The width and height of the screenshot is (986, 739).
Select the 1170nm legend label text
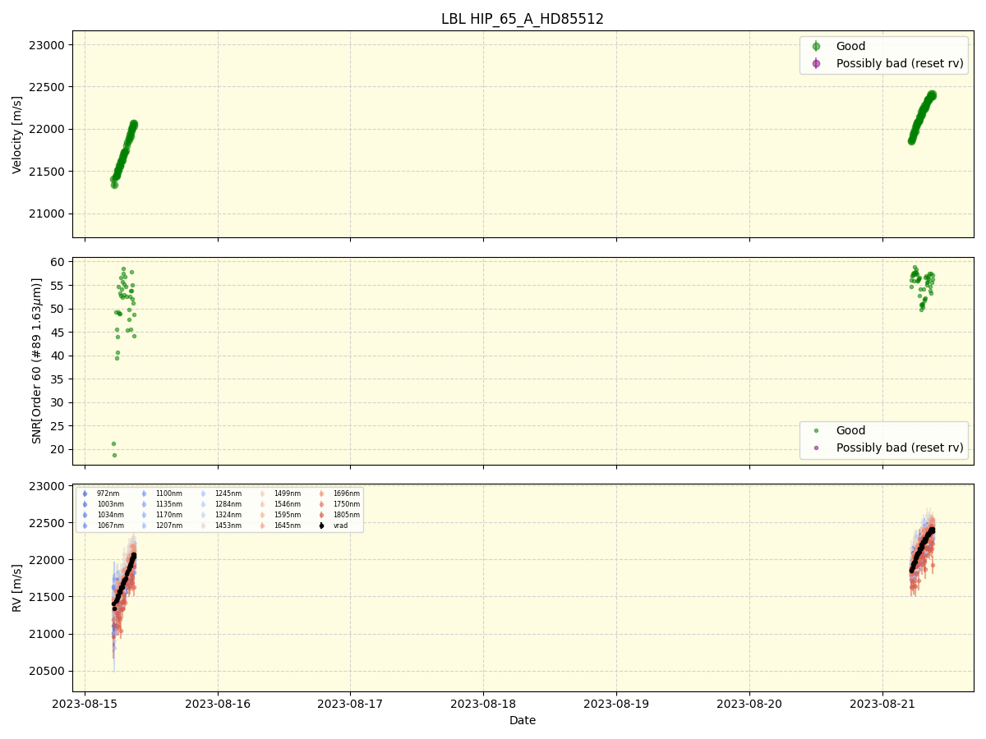169,515
